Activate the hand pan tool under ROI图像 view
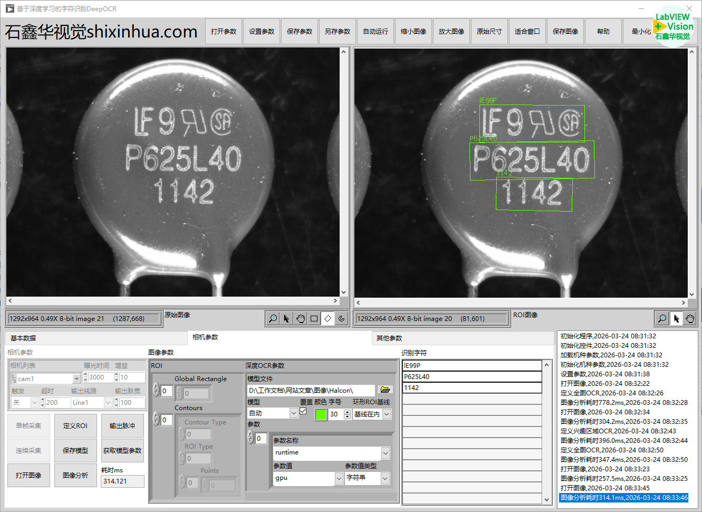This screenshot has height=512, width=702. click(690, 318)
